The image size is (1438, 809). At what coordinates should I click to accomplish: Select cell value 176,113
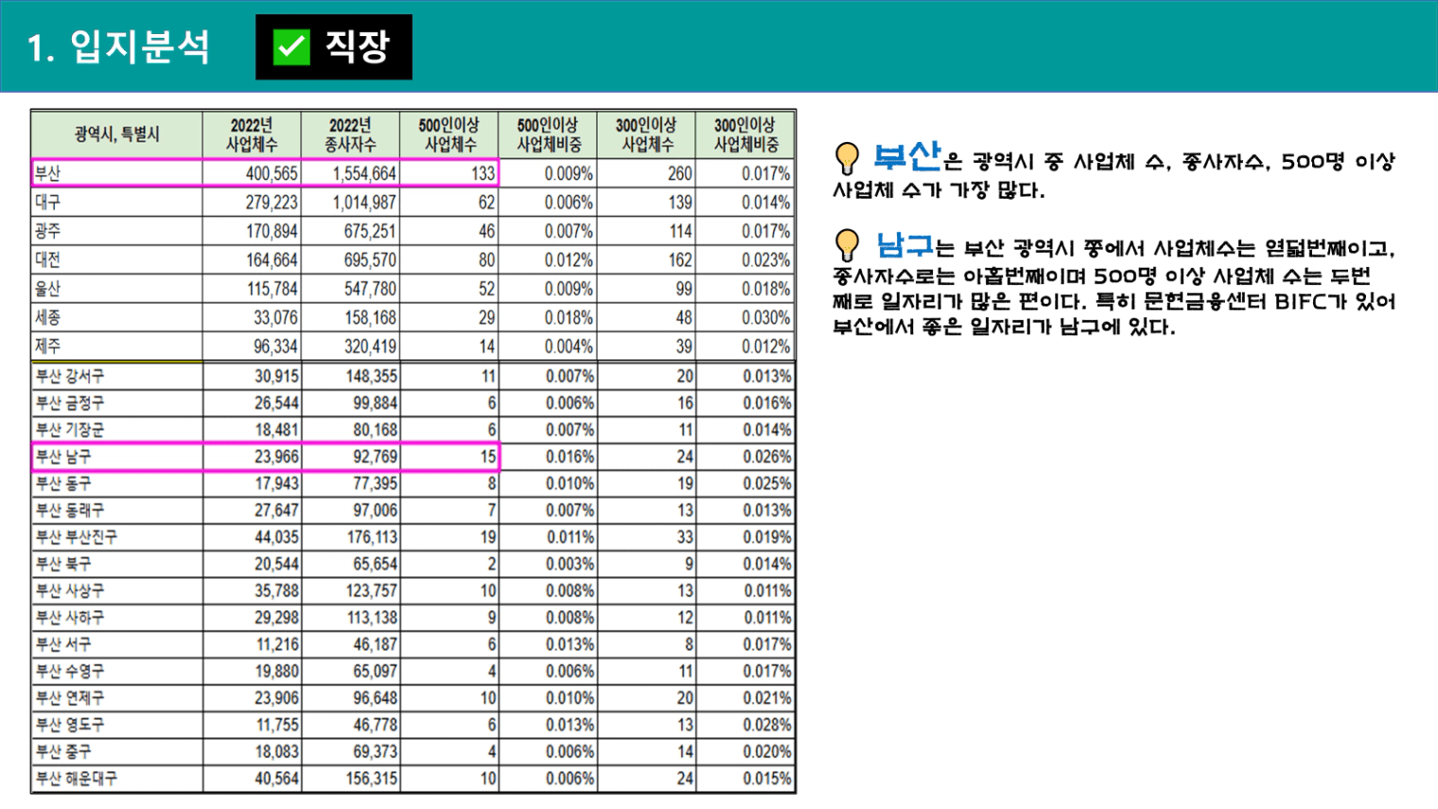(x=371, y=537)
